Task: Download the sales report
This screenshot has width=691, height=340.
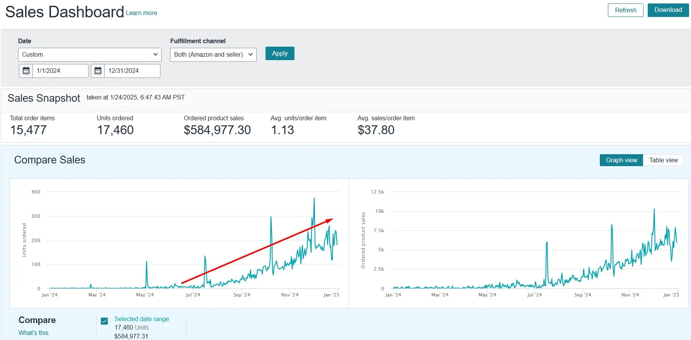Action: pyautogui.click(x=668, y=10)
